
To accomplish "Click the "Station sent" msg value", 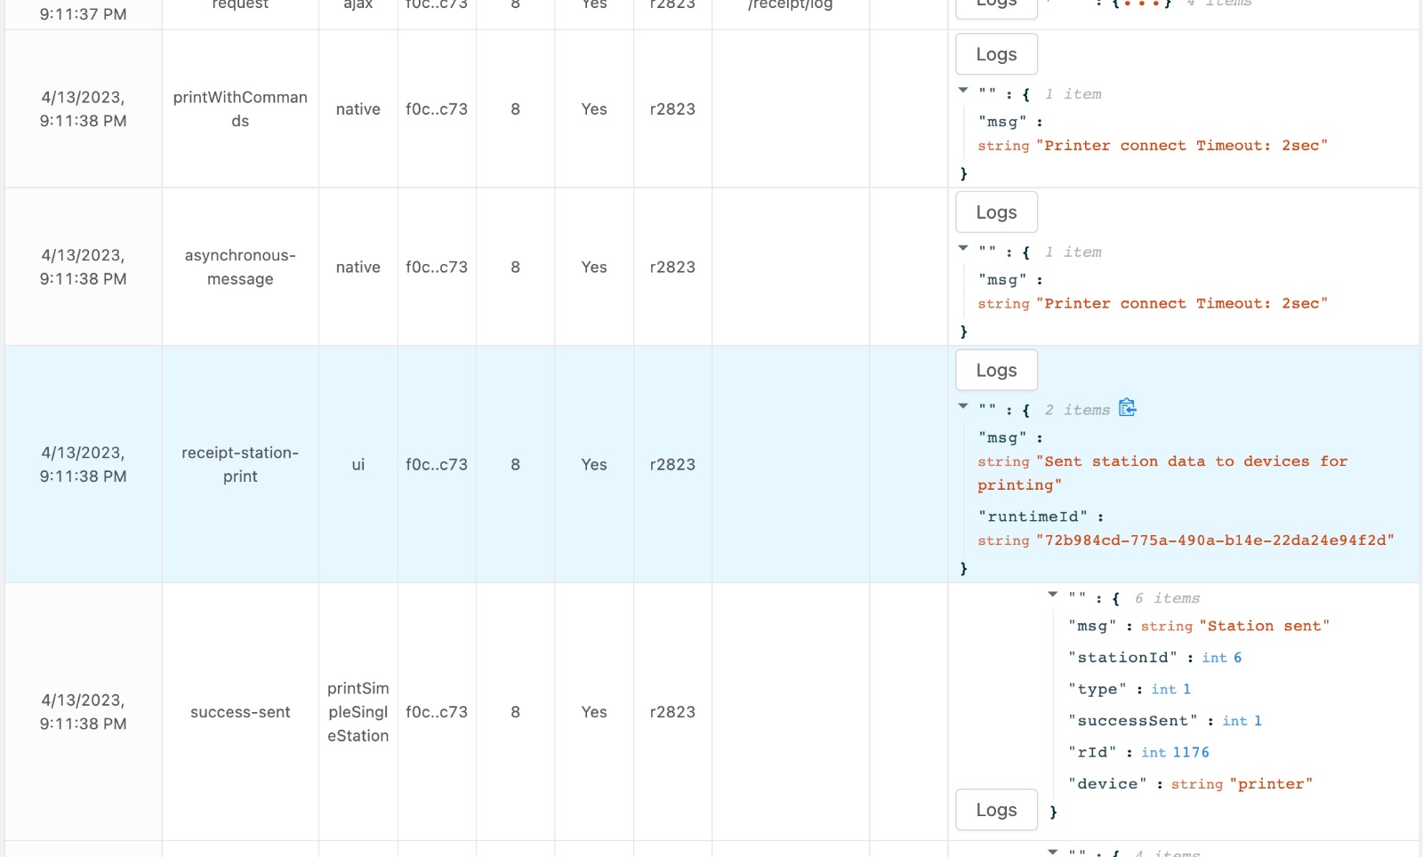I will pos(1264,627).
